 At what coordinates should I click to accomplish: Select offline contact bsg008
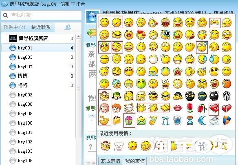pos(38,114)
